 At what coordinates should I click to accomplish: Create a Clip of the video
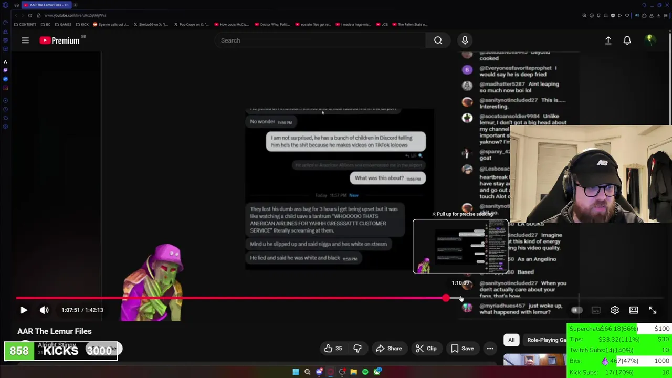(x=426, y=349)
